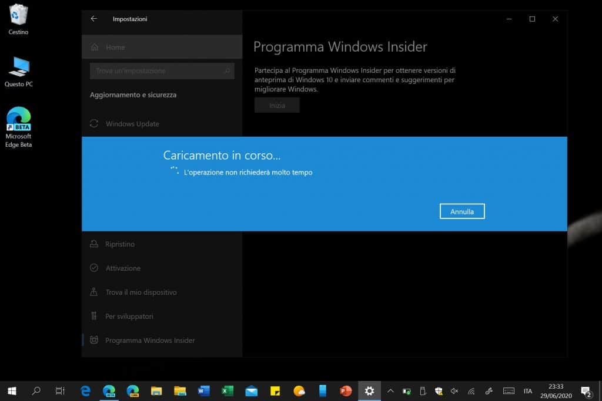Click the Annulla button in loading dialog

(x=461, y=211)
